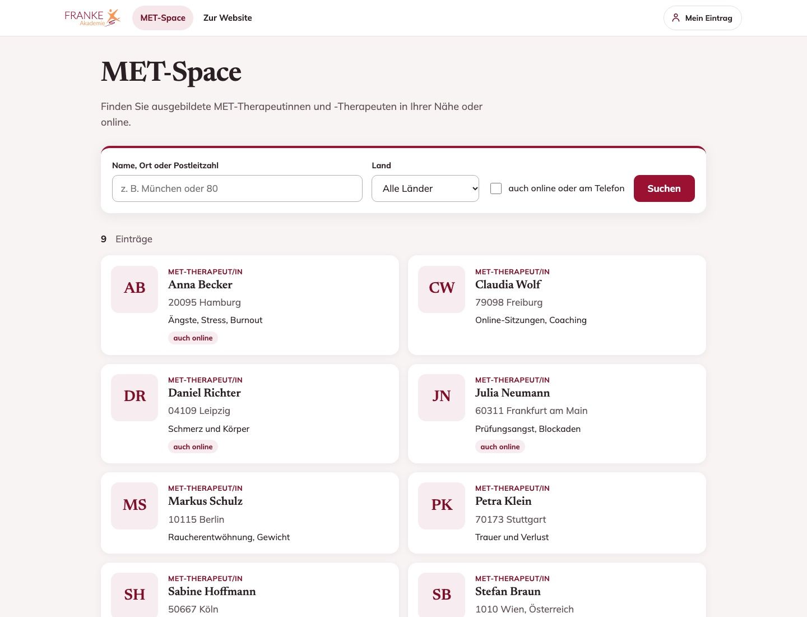Screen dimensions: 807x617
Task: Go to 'Zur Website' nav link
Action: coord(228,18)
